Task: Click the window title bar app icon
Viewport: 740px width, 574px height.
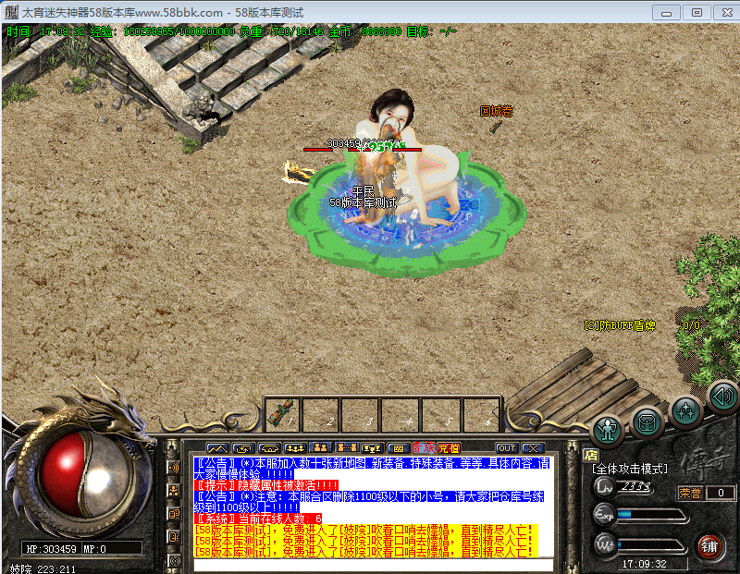Action: coord(11,12)
